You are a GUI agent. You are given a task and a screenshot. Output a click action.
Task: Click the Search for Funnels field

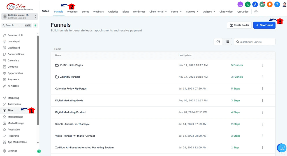click(x=254, y=42)
